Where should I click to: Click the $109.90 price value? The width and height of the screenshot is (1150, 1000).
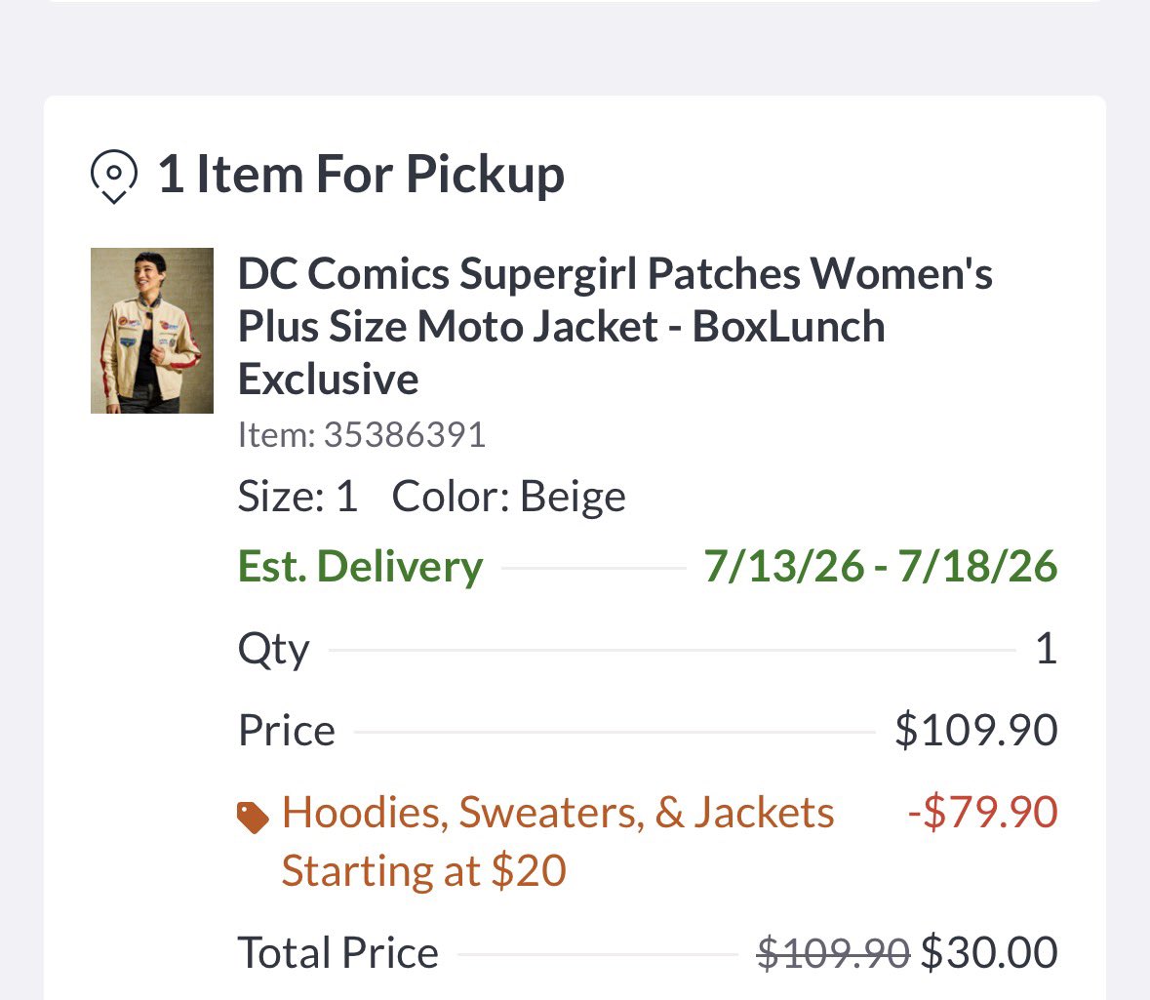976,731
